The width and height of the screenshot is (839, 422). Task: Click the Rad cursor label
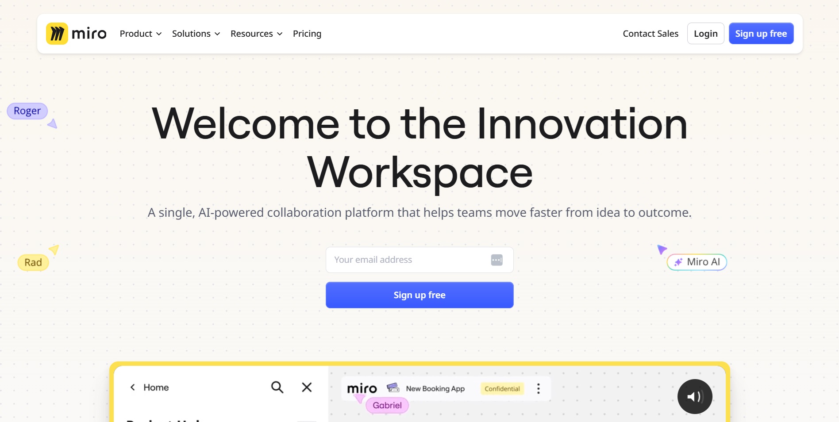tap(33, 262)
